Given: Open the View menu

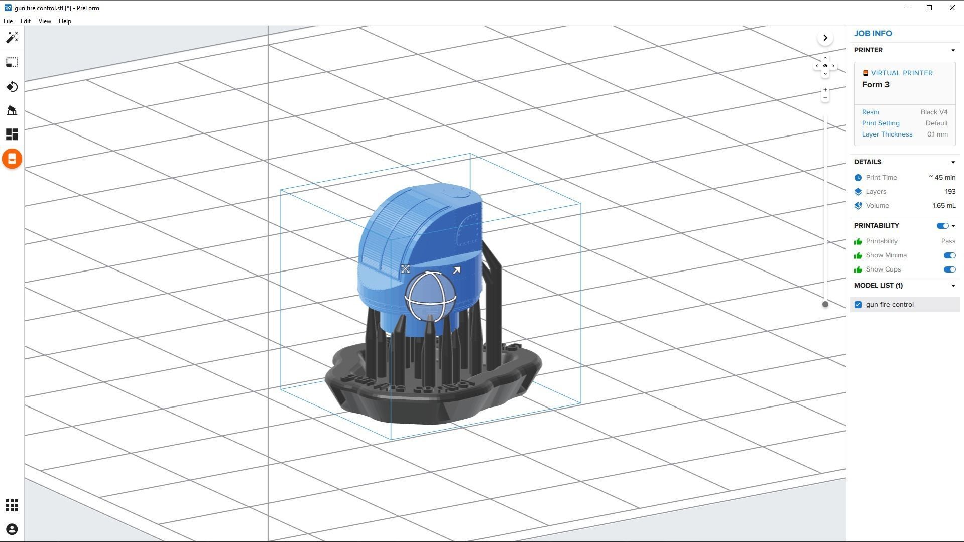Looking at the screenshot, I should click(45, 21).
